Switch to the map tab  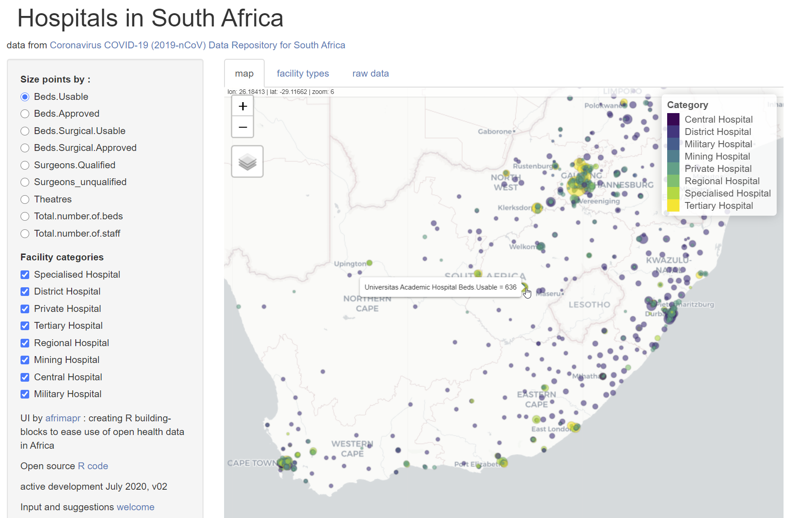pyautogui.click(x=244, y=73)
